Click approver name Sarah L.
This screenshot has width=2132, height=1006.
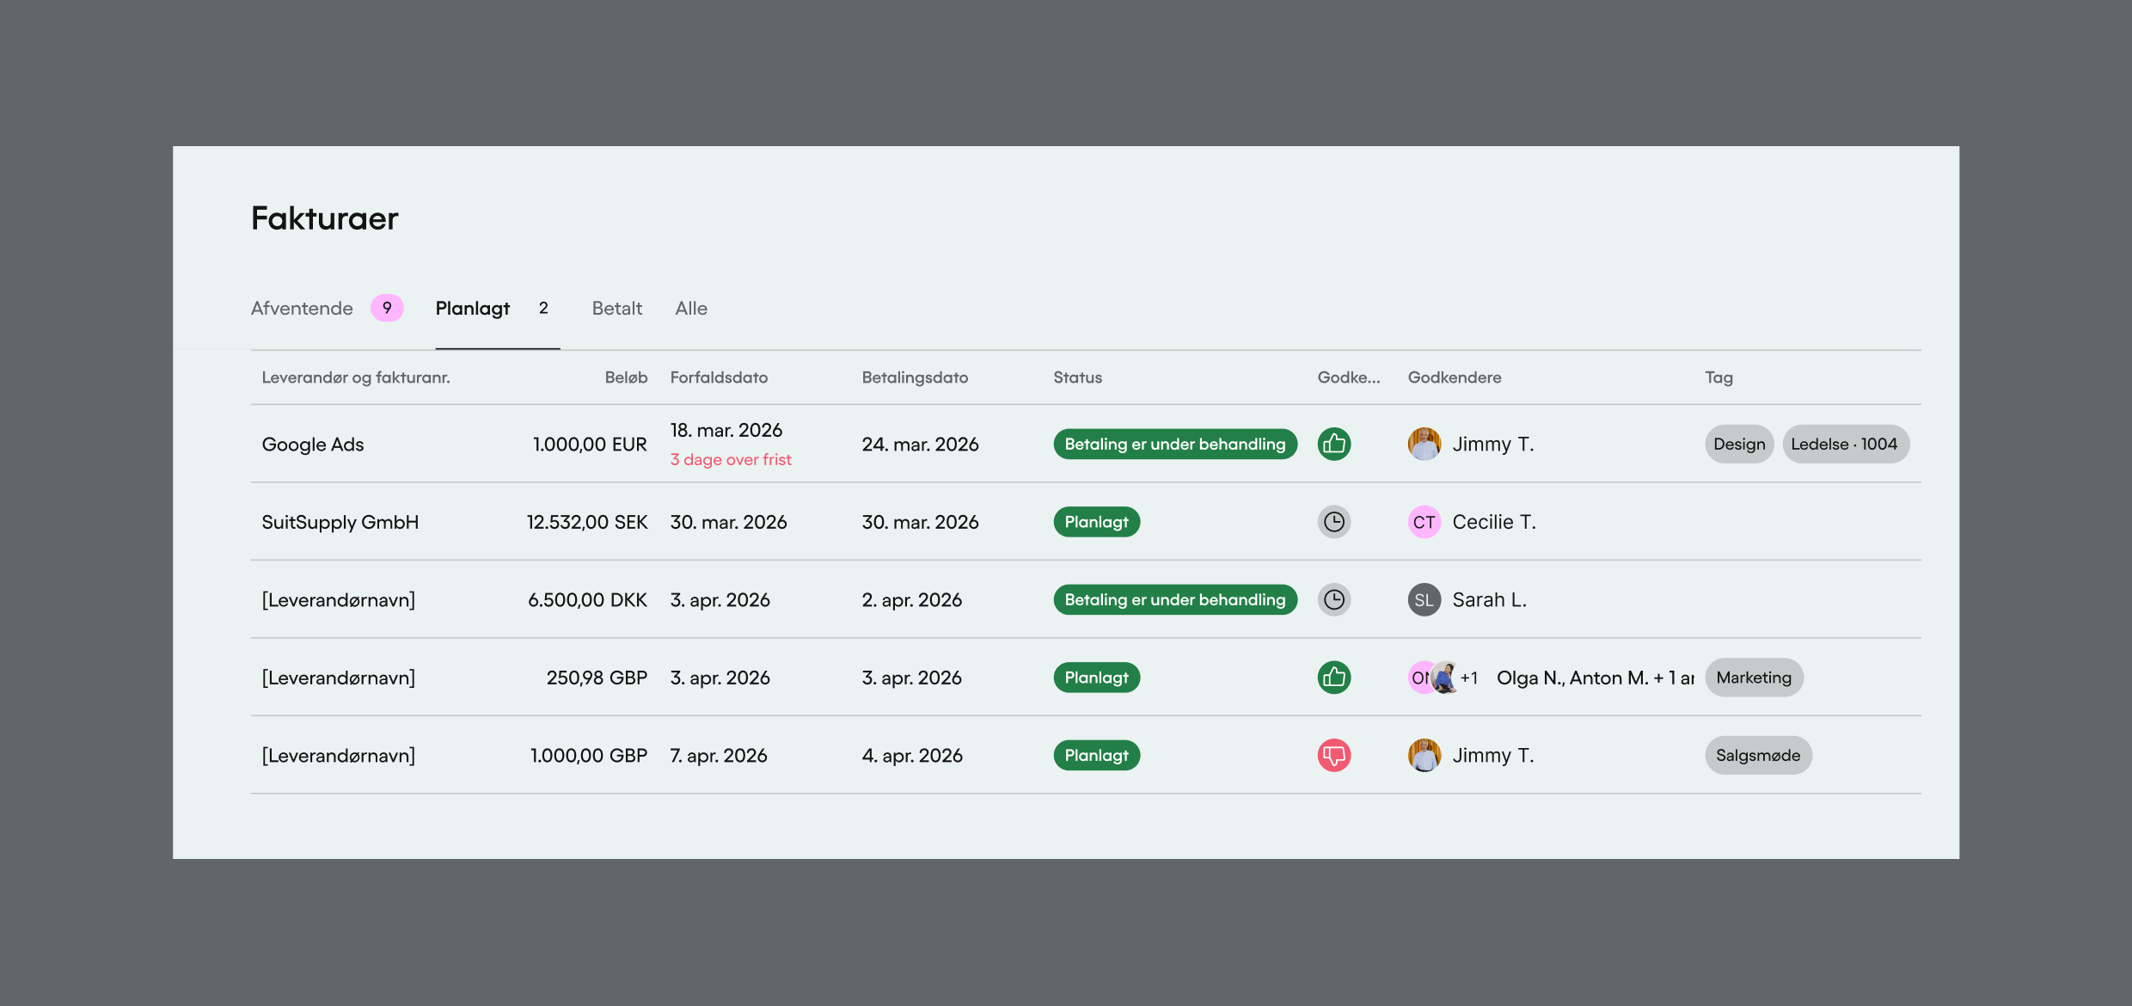coord(1490,599)
